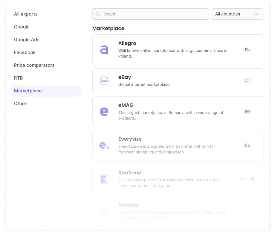
Task: Click the Rozetka logo icon
Action: (x=104, y=210)
